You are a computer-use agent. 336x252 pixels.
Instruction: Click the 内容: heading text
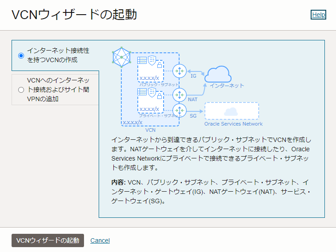point(118,182)
